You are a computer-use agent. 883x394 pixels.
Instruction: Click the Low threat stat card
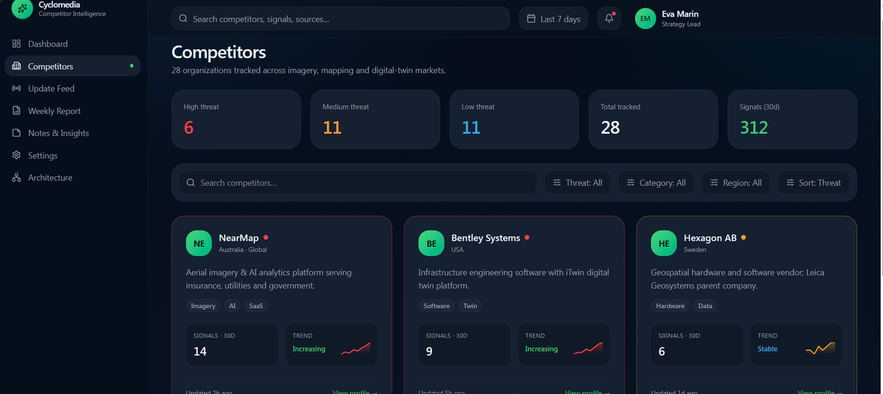pos(514,119)
